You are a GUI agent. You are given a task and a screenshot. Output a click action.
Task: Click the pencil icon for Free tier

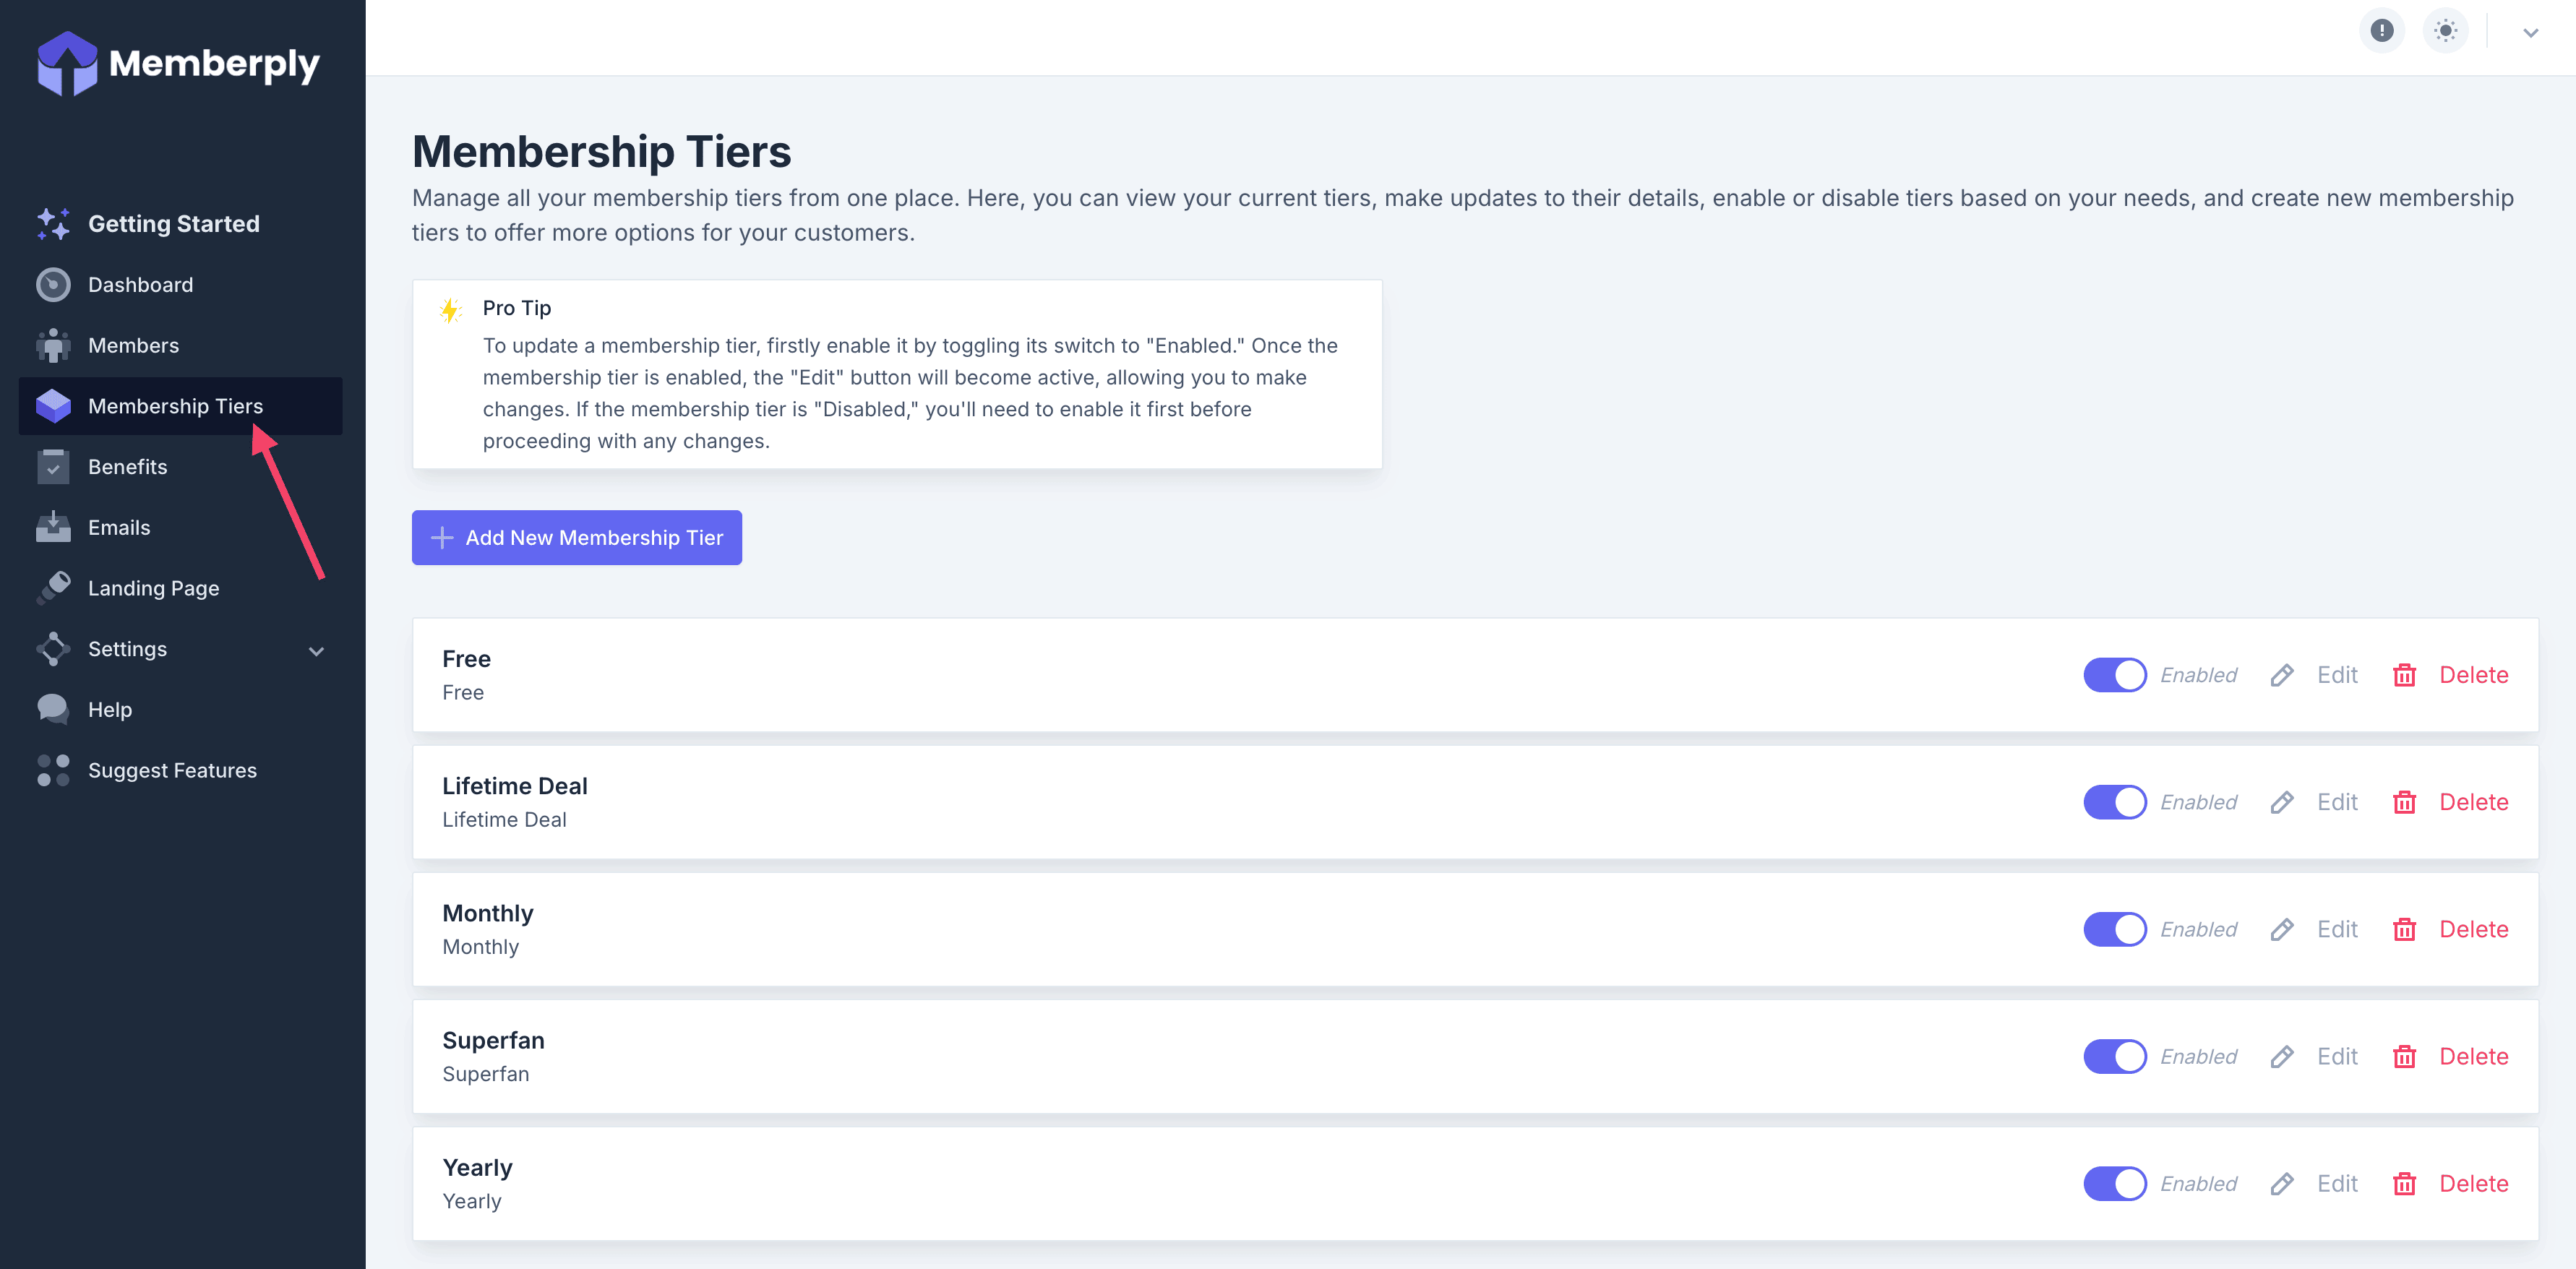2281,676
